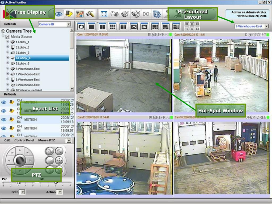Viewport: 272px width, 204px height.
Task: Select 2.Lobby_2 in Camera Tree
Action: coord(22,47)
